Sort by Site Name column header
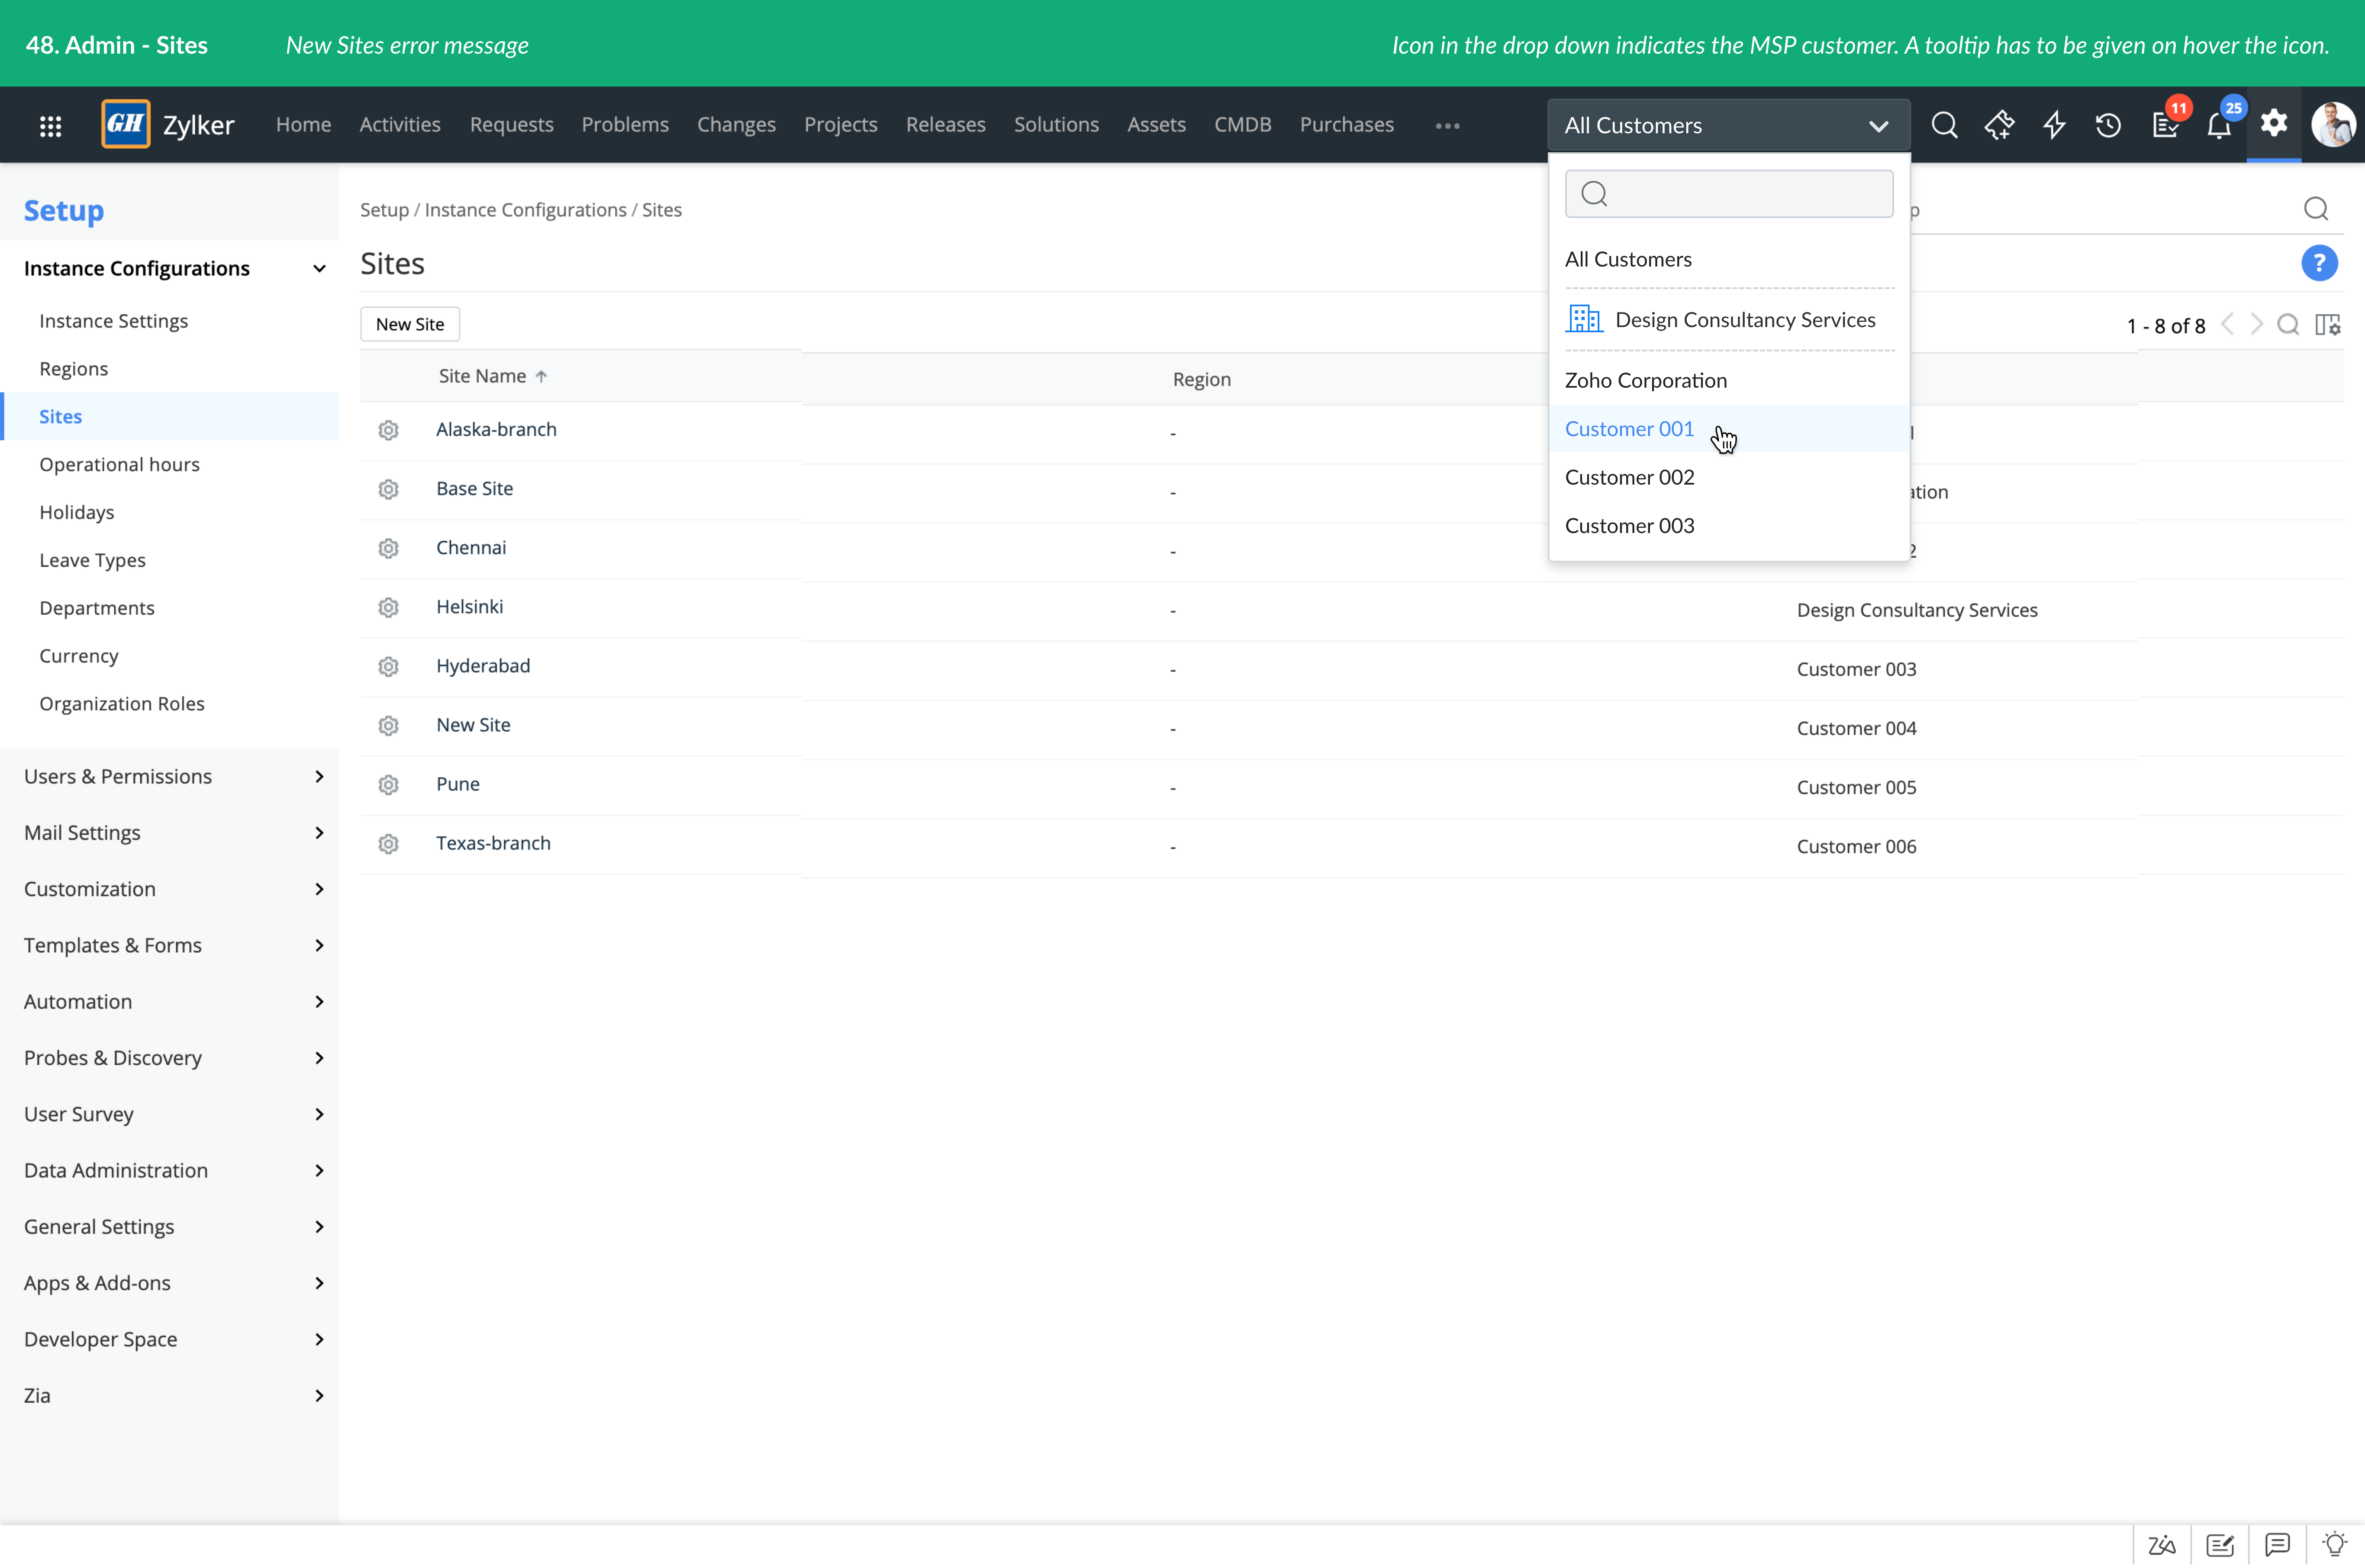2365x1568 pixels. coord(492,376)
